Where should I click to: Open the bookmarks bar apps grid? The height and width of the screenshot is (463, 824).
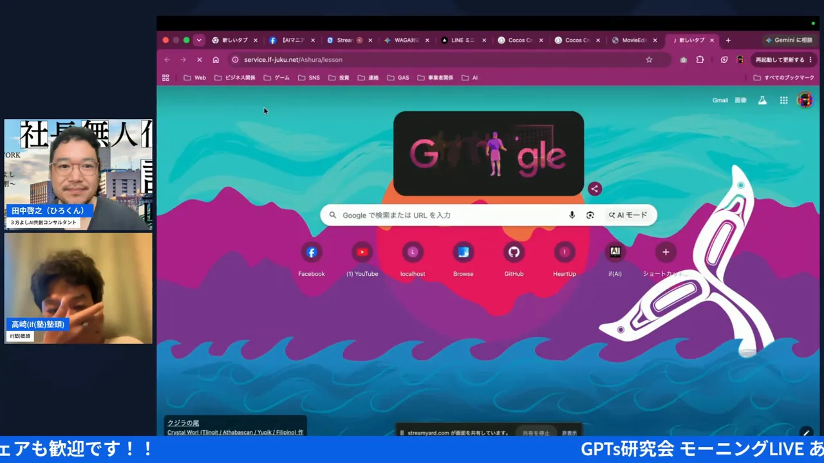pyautogui.click(x=165, y=78)
